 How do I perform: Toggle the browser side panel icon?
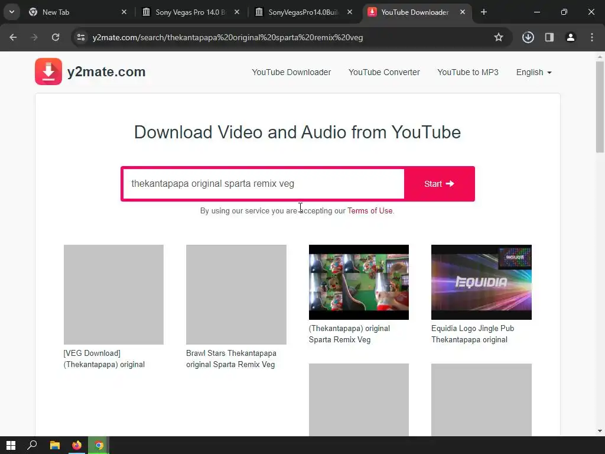pos(549,37)
